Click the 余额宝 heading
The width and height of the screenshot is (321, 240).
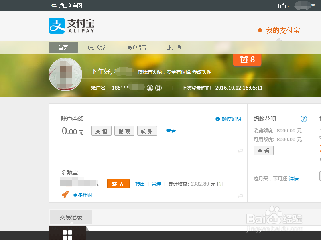(x=69, y=173)
